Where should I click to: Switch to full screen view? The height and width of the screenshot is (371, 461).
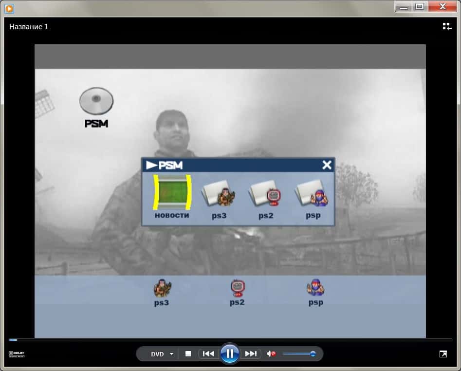443,354
